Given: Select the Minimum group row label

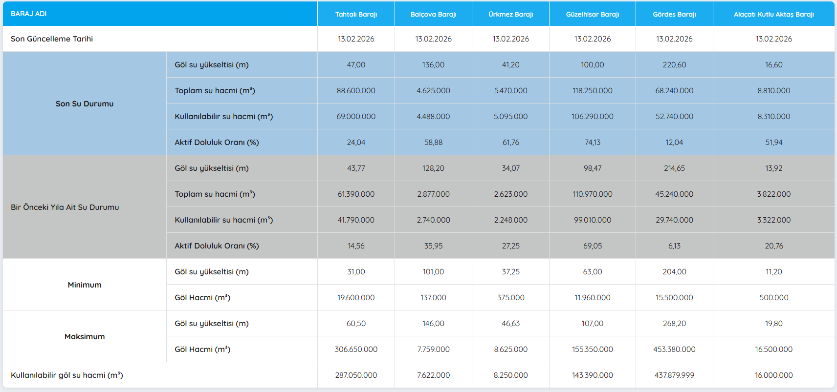Looking at the screenshot, I should 85,285.
